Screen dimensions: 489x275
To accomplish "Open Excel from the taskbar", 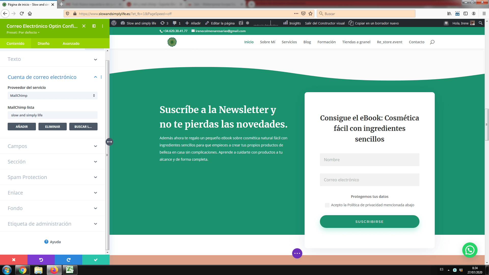I will coord(70,270).
